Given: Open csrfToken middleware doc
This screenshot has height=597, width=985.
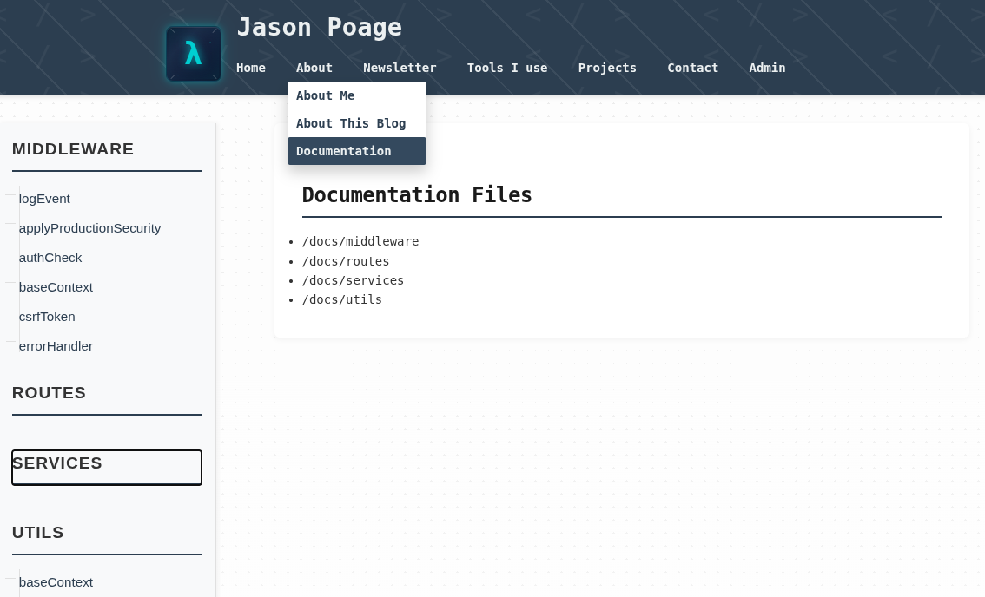Looking at the screenshot, I should [x=47, y=317].
